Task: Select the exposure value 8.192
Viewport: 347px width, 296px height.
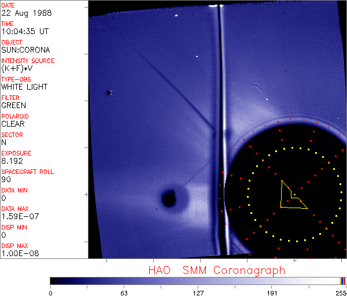Action: click(x=12, y=161)
